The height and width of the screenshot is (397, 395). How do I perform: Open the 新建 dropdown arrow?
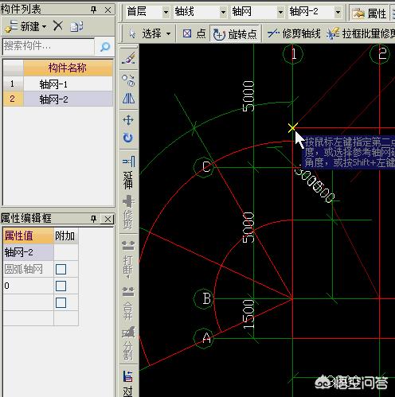coord(45,26)
